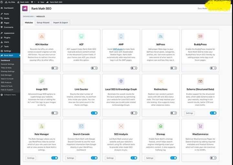Enable Local SEO & Knowledge Graph toggle
The height and width of the screenshot is (165, 233).
click(134, 113)
